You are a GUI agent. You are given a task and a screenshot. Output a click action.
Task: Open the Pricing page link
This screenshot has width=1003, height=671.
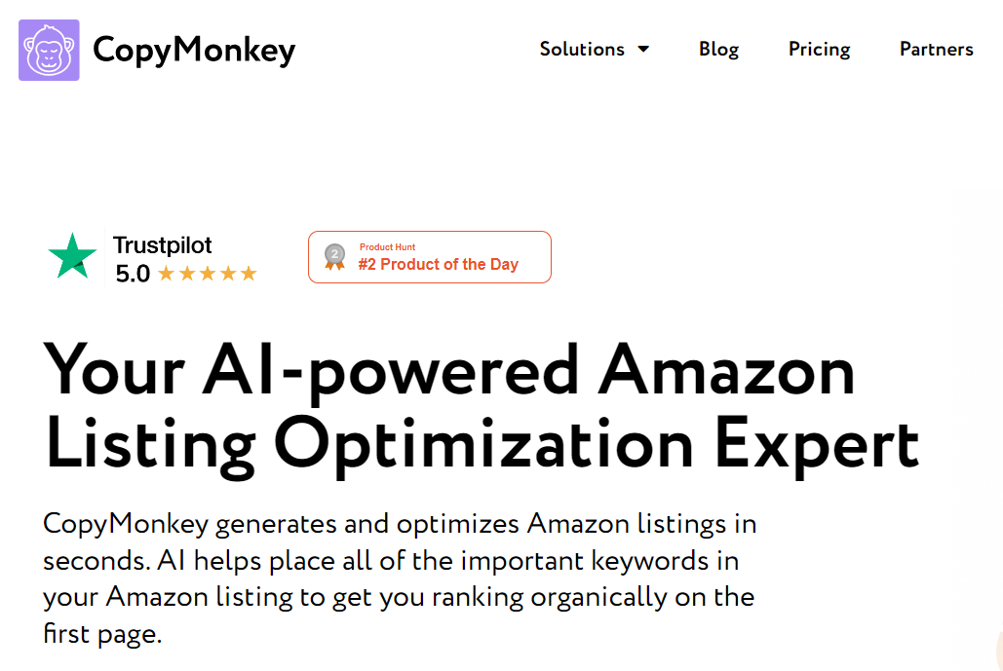pos(819,50)
